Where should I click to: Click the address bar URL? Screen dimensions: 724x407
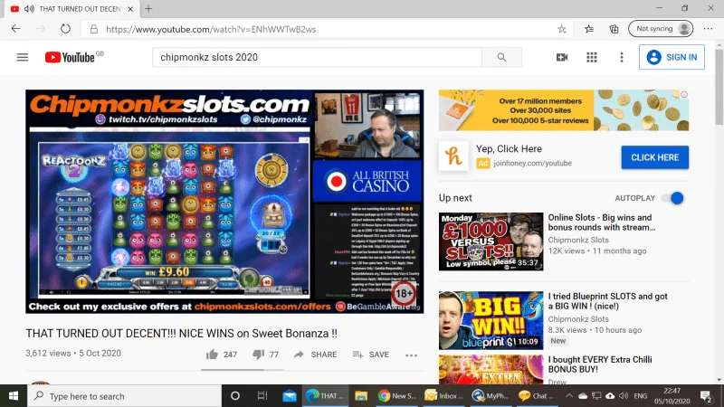[211, 29]
